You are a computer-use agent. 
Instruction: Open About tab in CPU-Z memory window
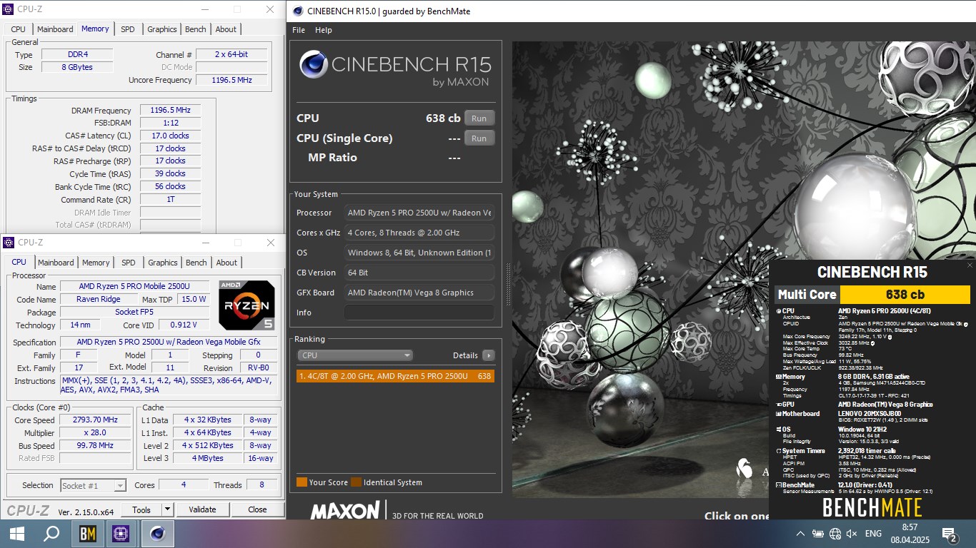(226, 29)
